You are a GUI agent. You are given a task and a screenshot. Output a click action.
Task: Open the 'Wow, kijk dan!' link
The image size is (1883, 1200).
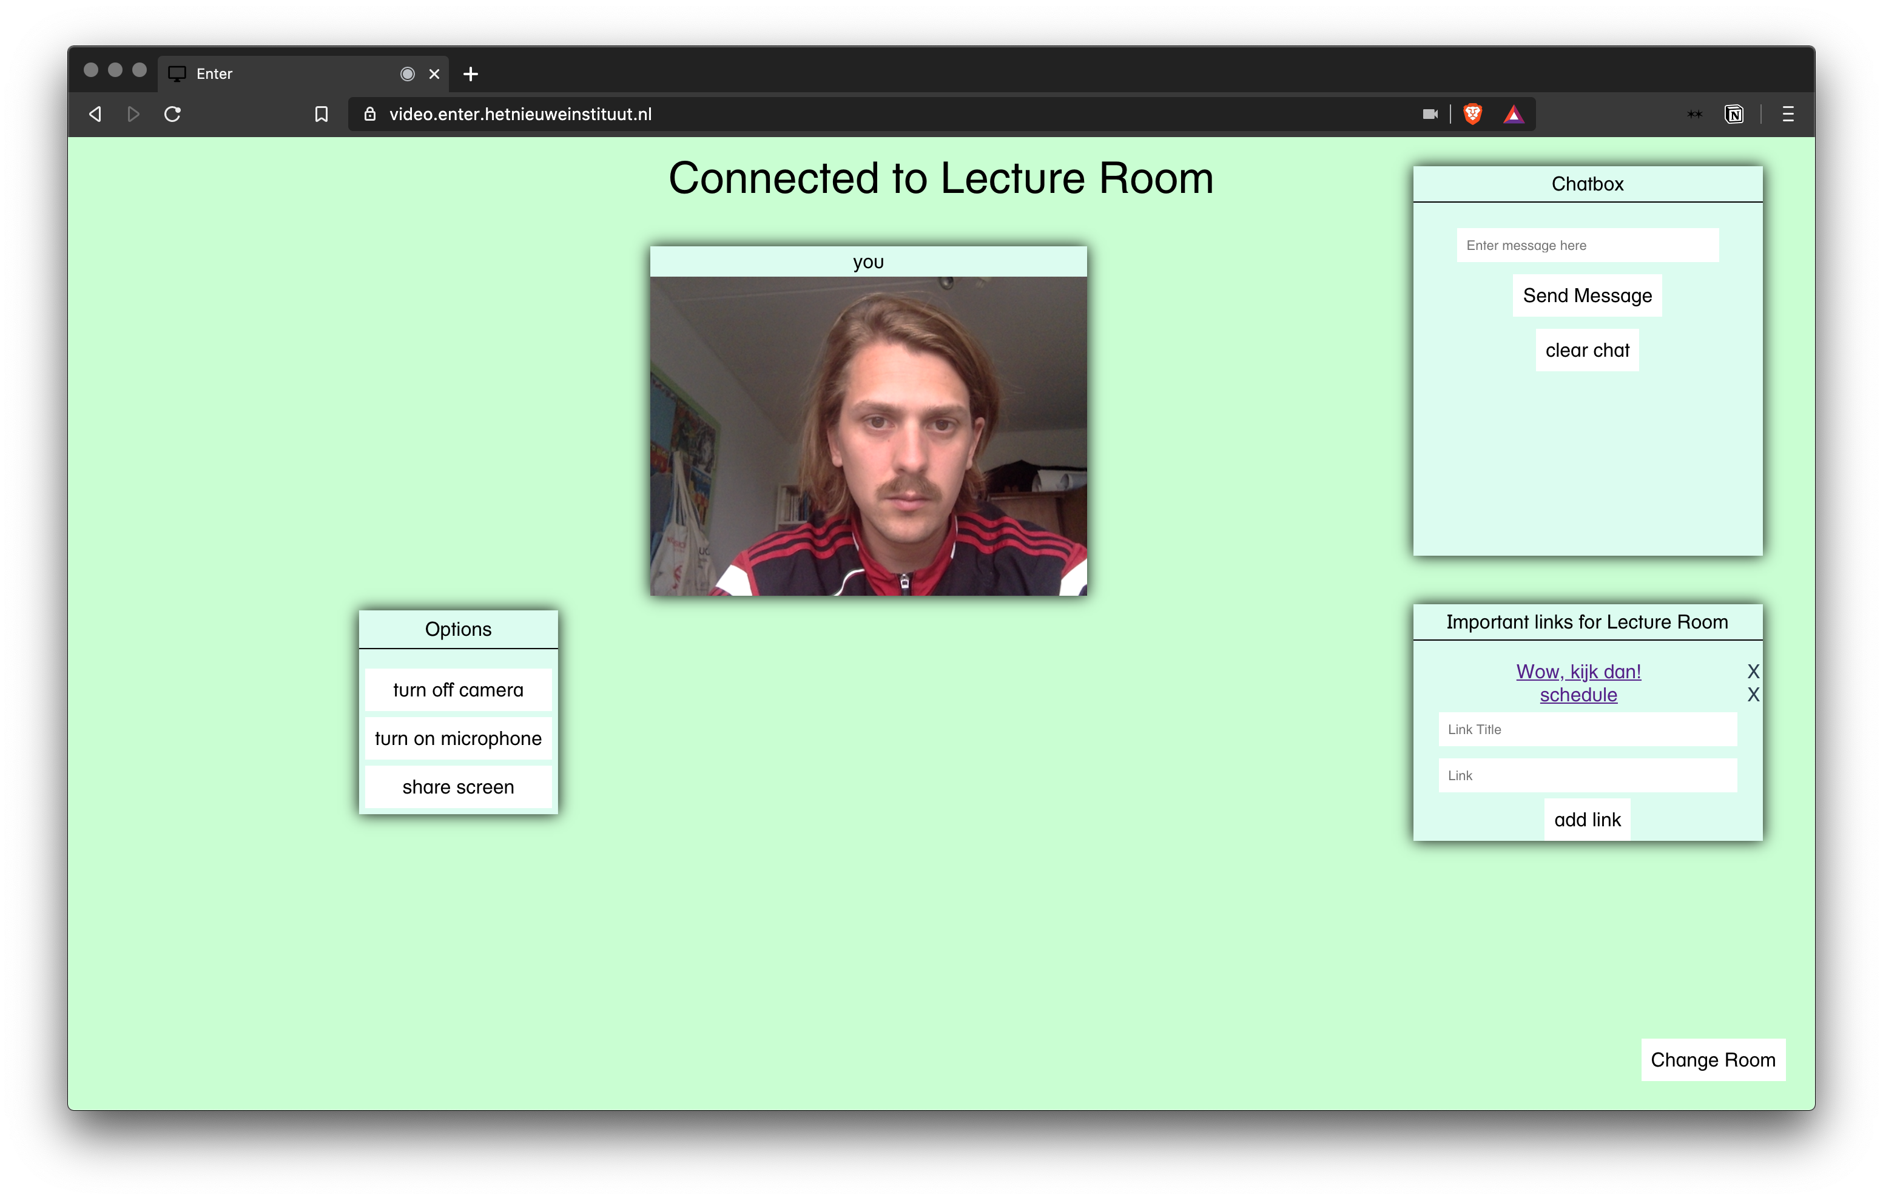(1578, 671)
